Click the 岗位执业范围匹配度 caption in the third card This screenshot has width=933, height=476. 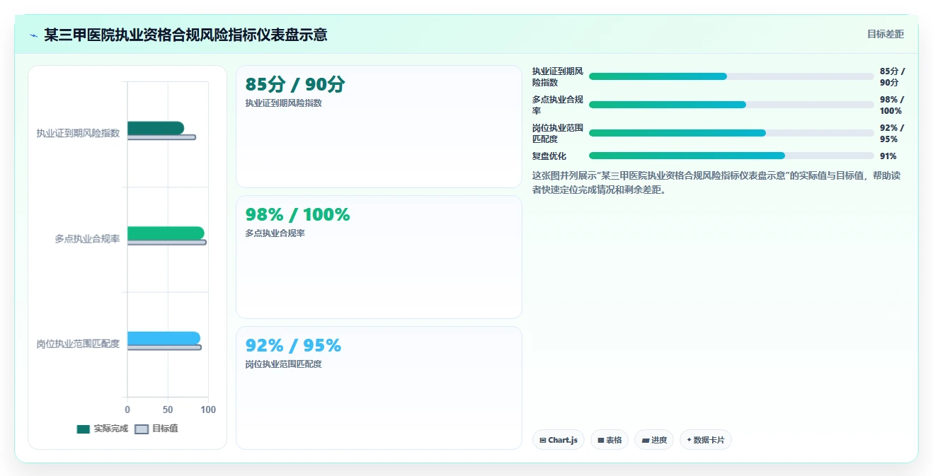pos(283,364)
